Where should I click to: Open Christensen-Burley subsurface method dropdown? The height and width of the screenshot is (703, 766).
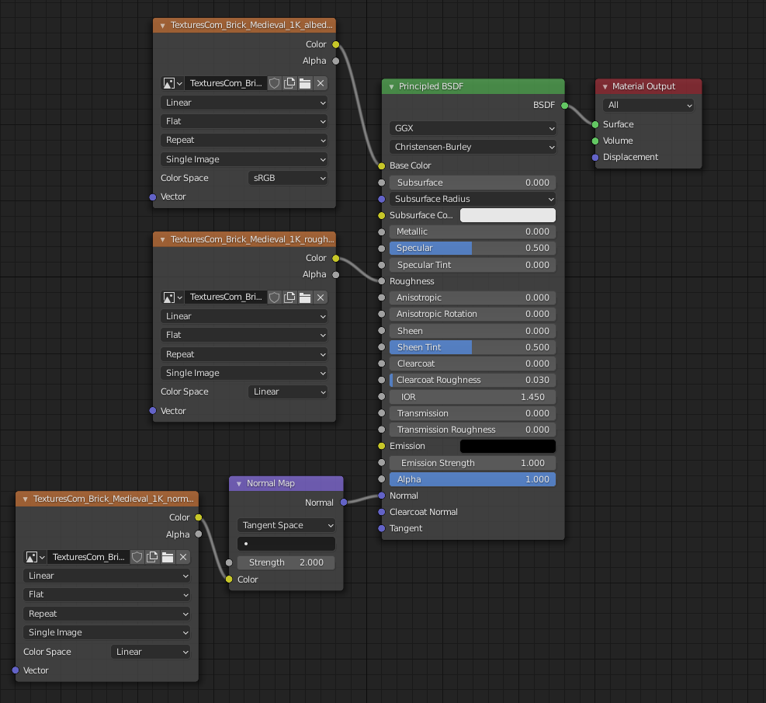click(x=473, y=147)
